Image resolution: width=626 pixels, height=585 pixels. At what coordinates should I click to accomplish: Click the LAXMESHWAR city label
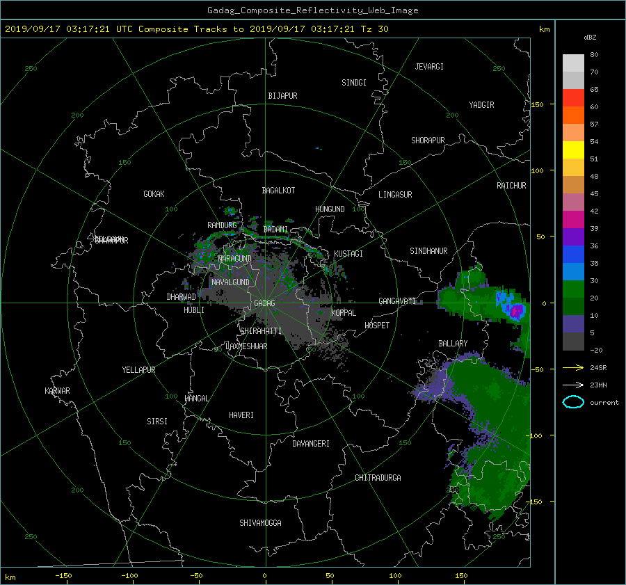click(x=246, y=346)
